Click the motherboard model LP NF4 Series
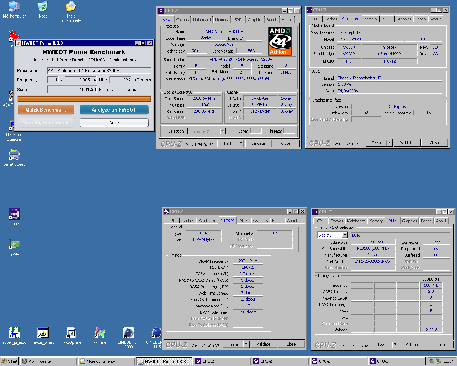This screenshot has width=457, height=366. point(370,39)
